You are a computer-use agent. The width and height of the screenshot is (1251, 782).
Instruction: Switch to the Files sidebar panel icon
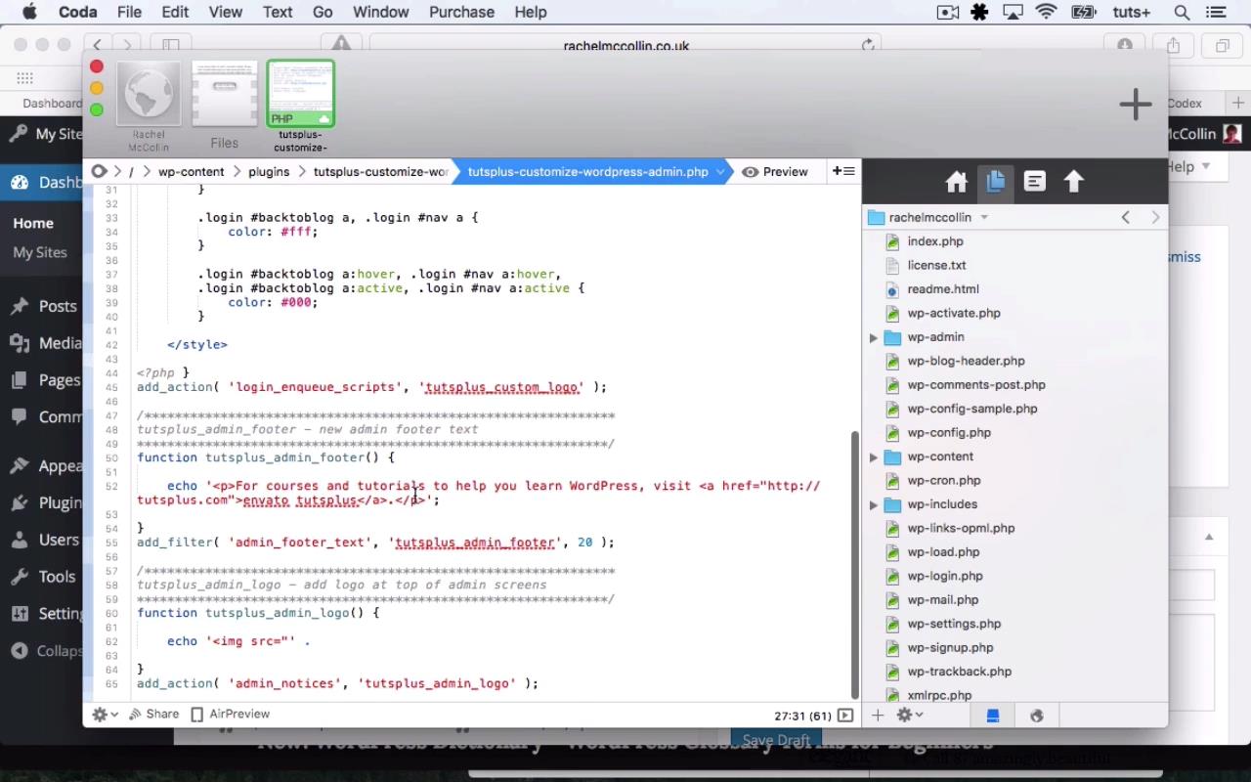[x=995, y=182]
